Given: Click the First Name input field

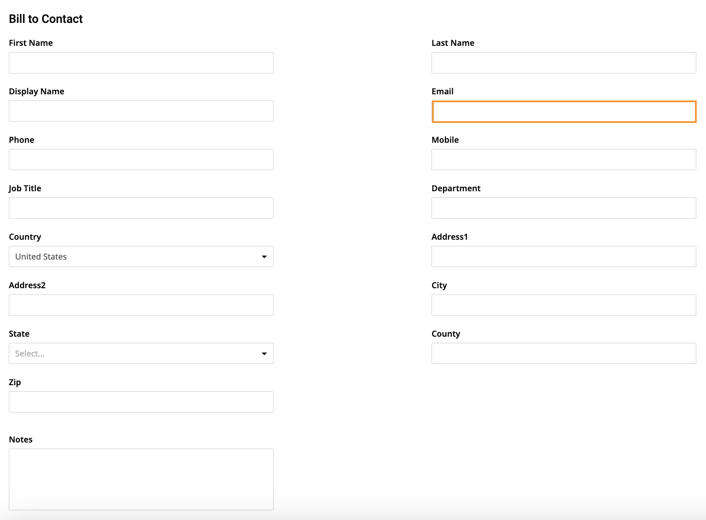Looking at the screenshot, I should coord(141,63).
